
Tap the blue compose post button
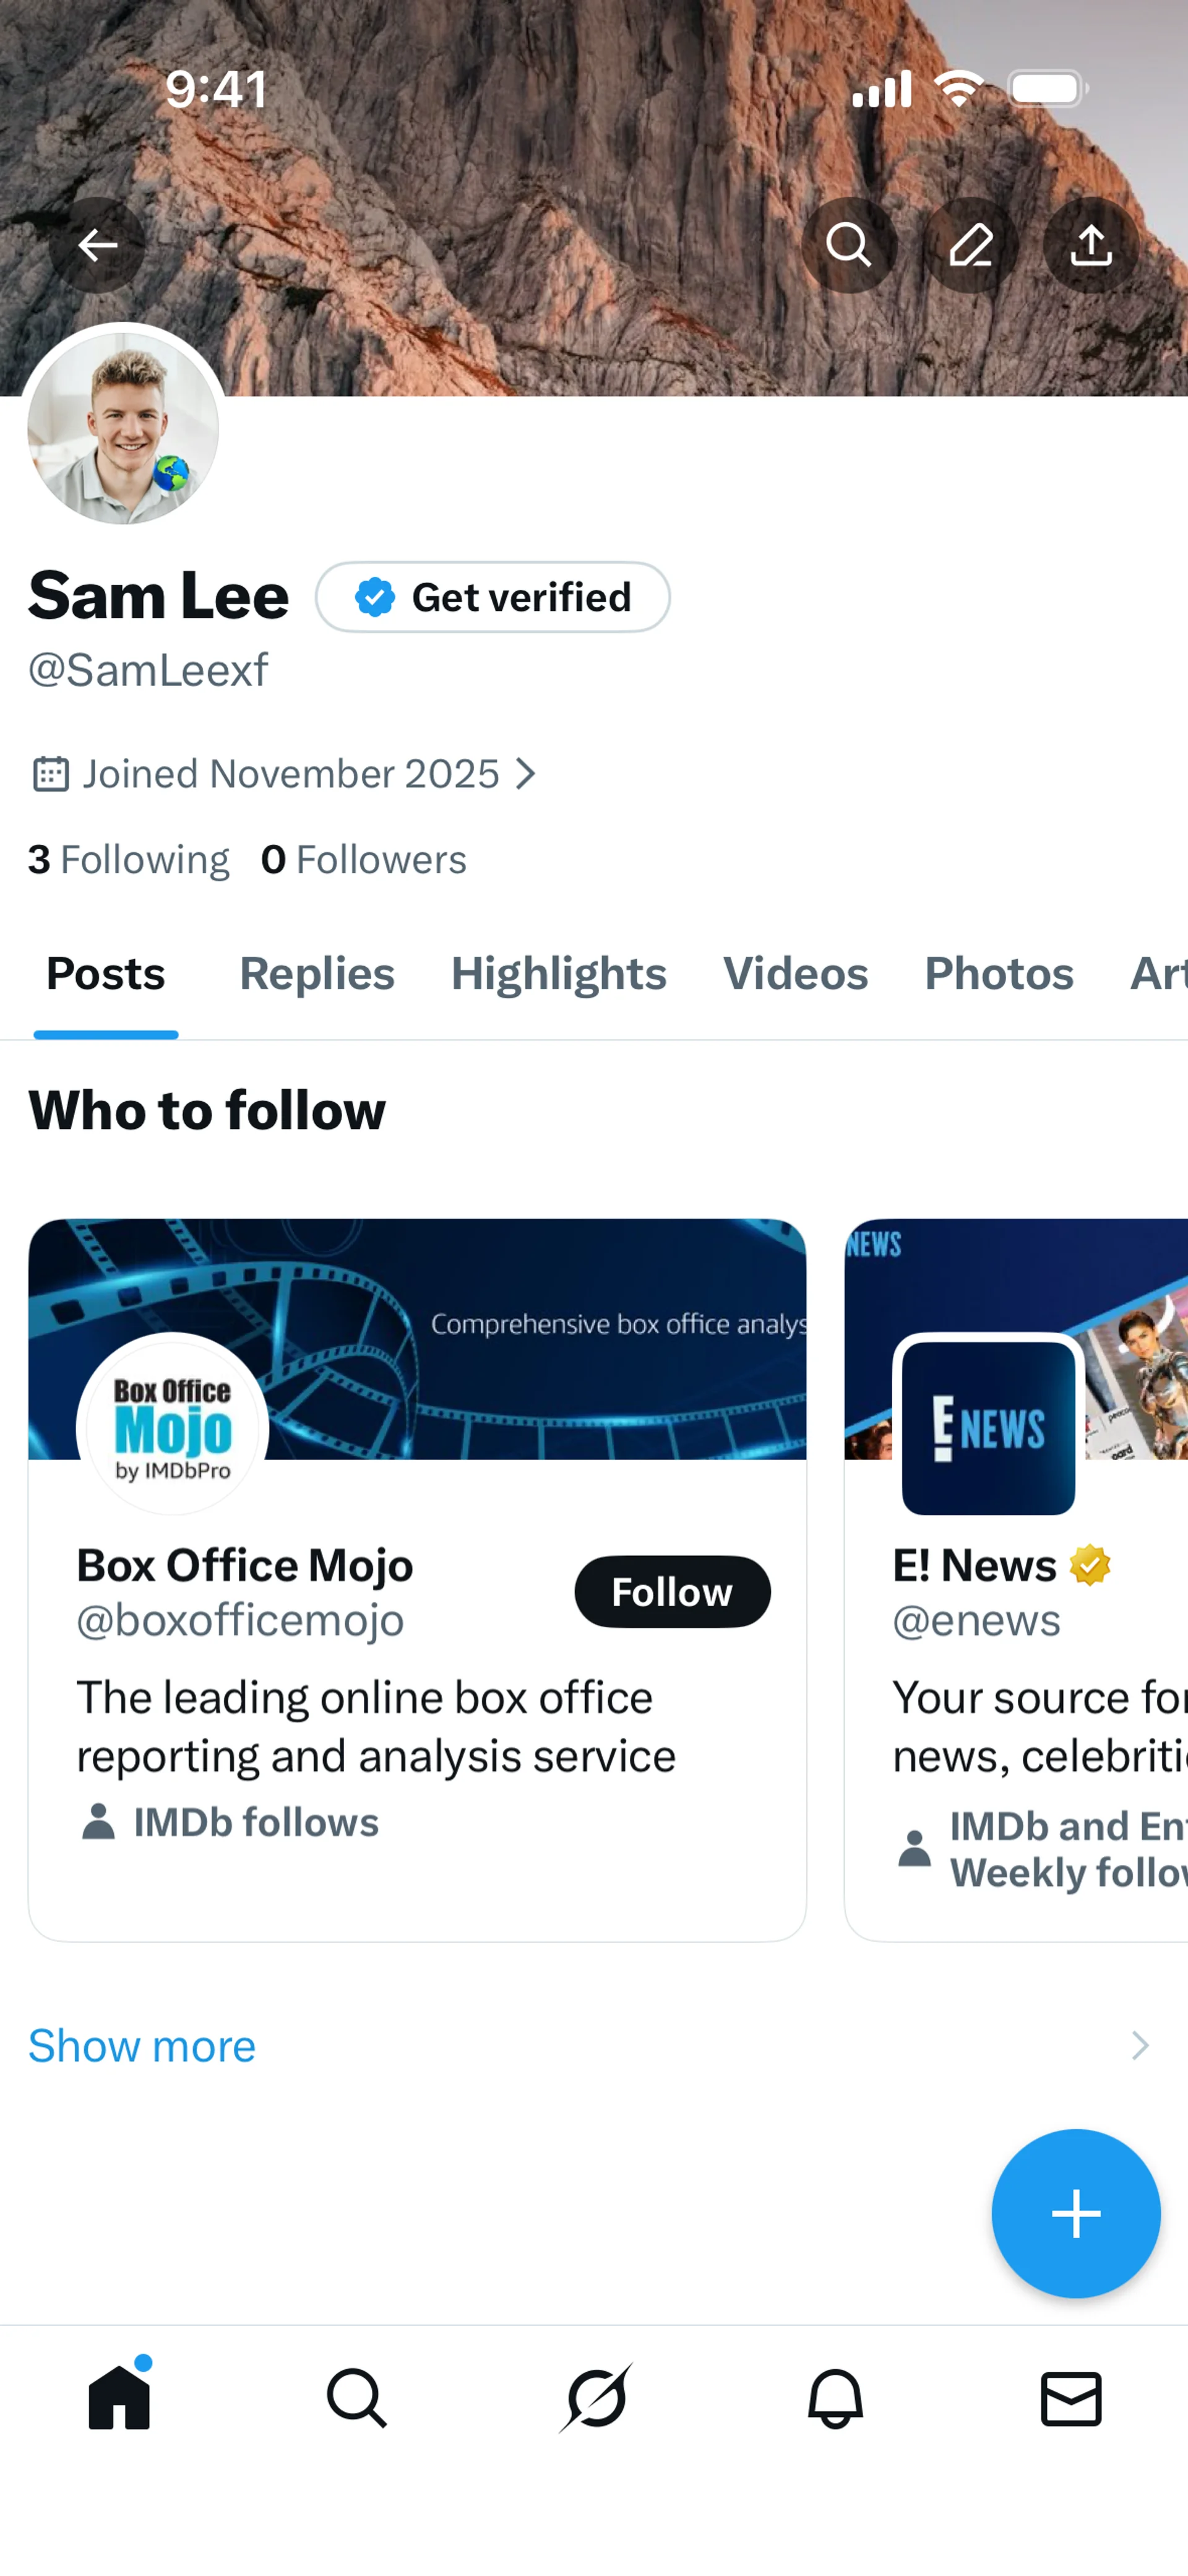coord(1075,2213)
